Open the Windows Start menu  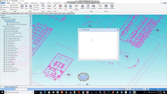[2, 92]
